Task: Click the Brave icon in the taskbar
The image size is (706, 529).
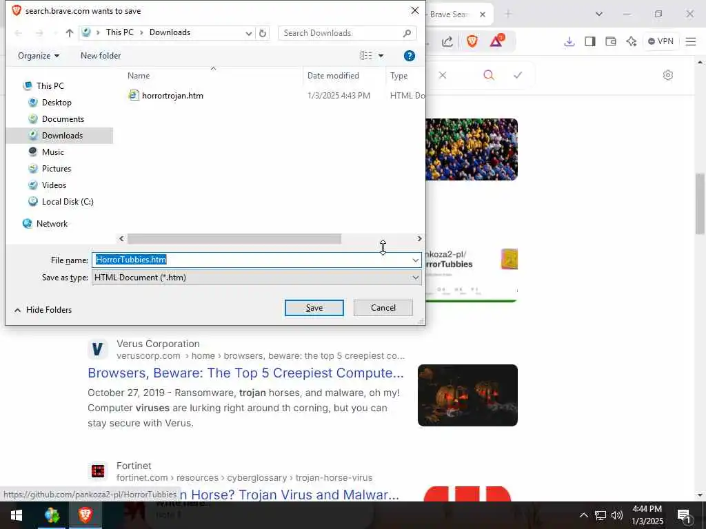Action: point(85,515)
